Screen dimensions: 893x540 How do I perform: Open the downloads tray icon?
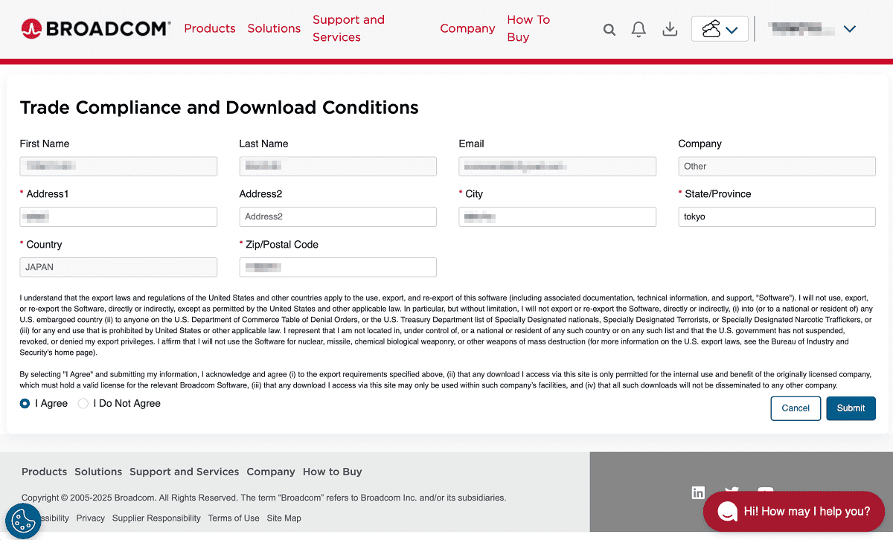(x=670, y=29)
